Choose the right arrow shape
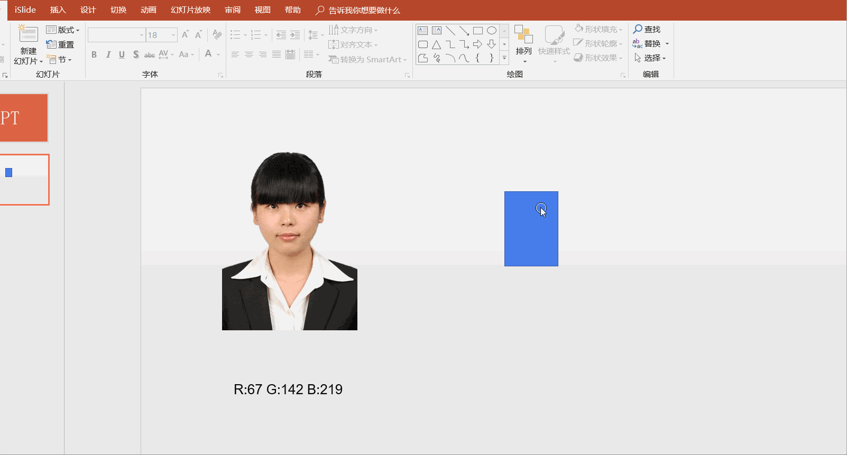 pyautogui.click(x=478, y=44)
